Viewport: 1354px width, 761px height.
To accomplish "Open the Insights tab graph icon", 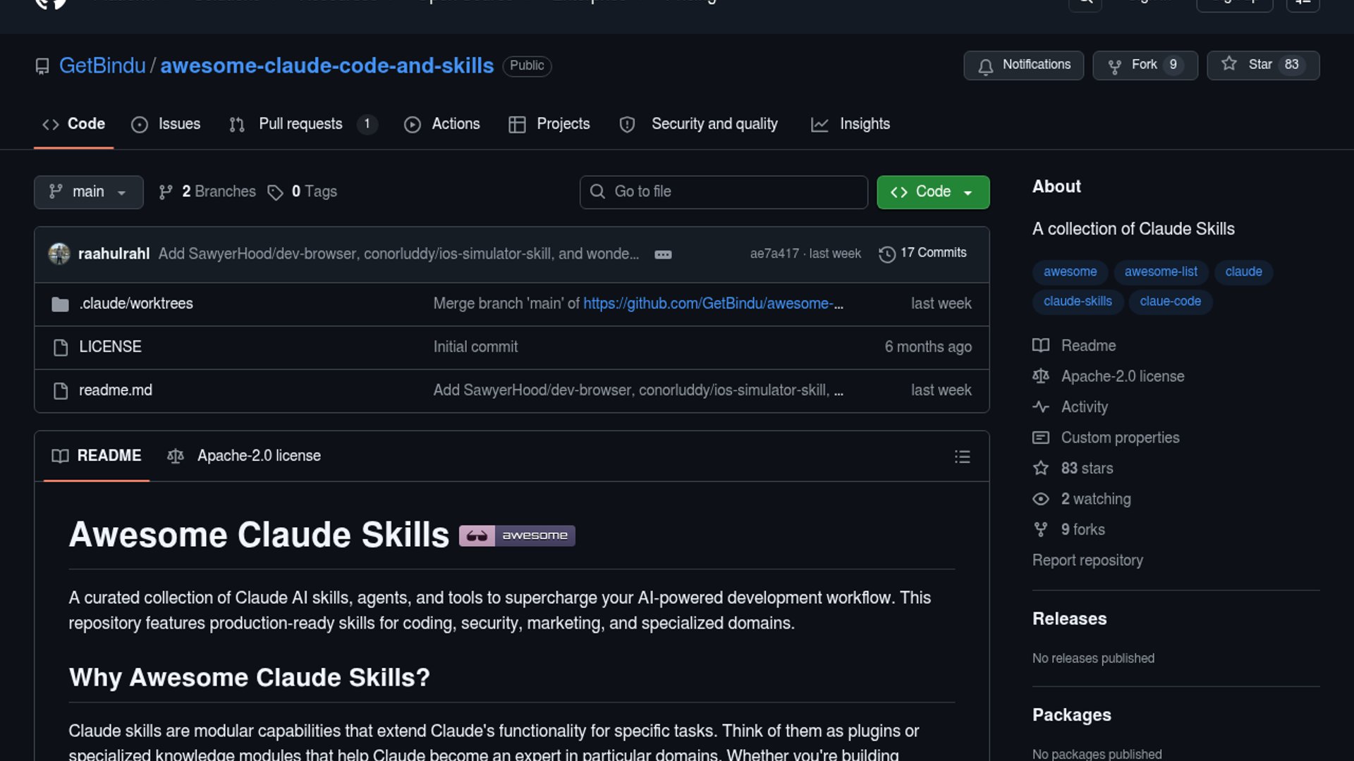I will tap(819, 125).
